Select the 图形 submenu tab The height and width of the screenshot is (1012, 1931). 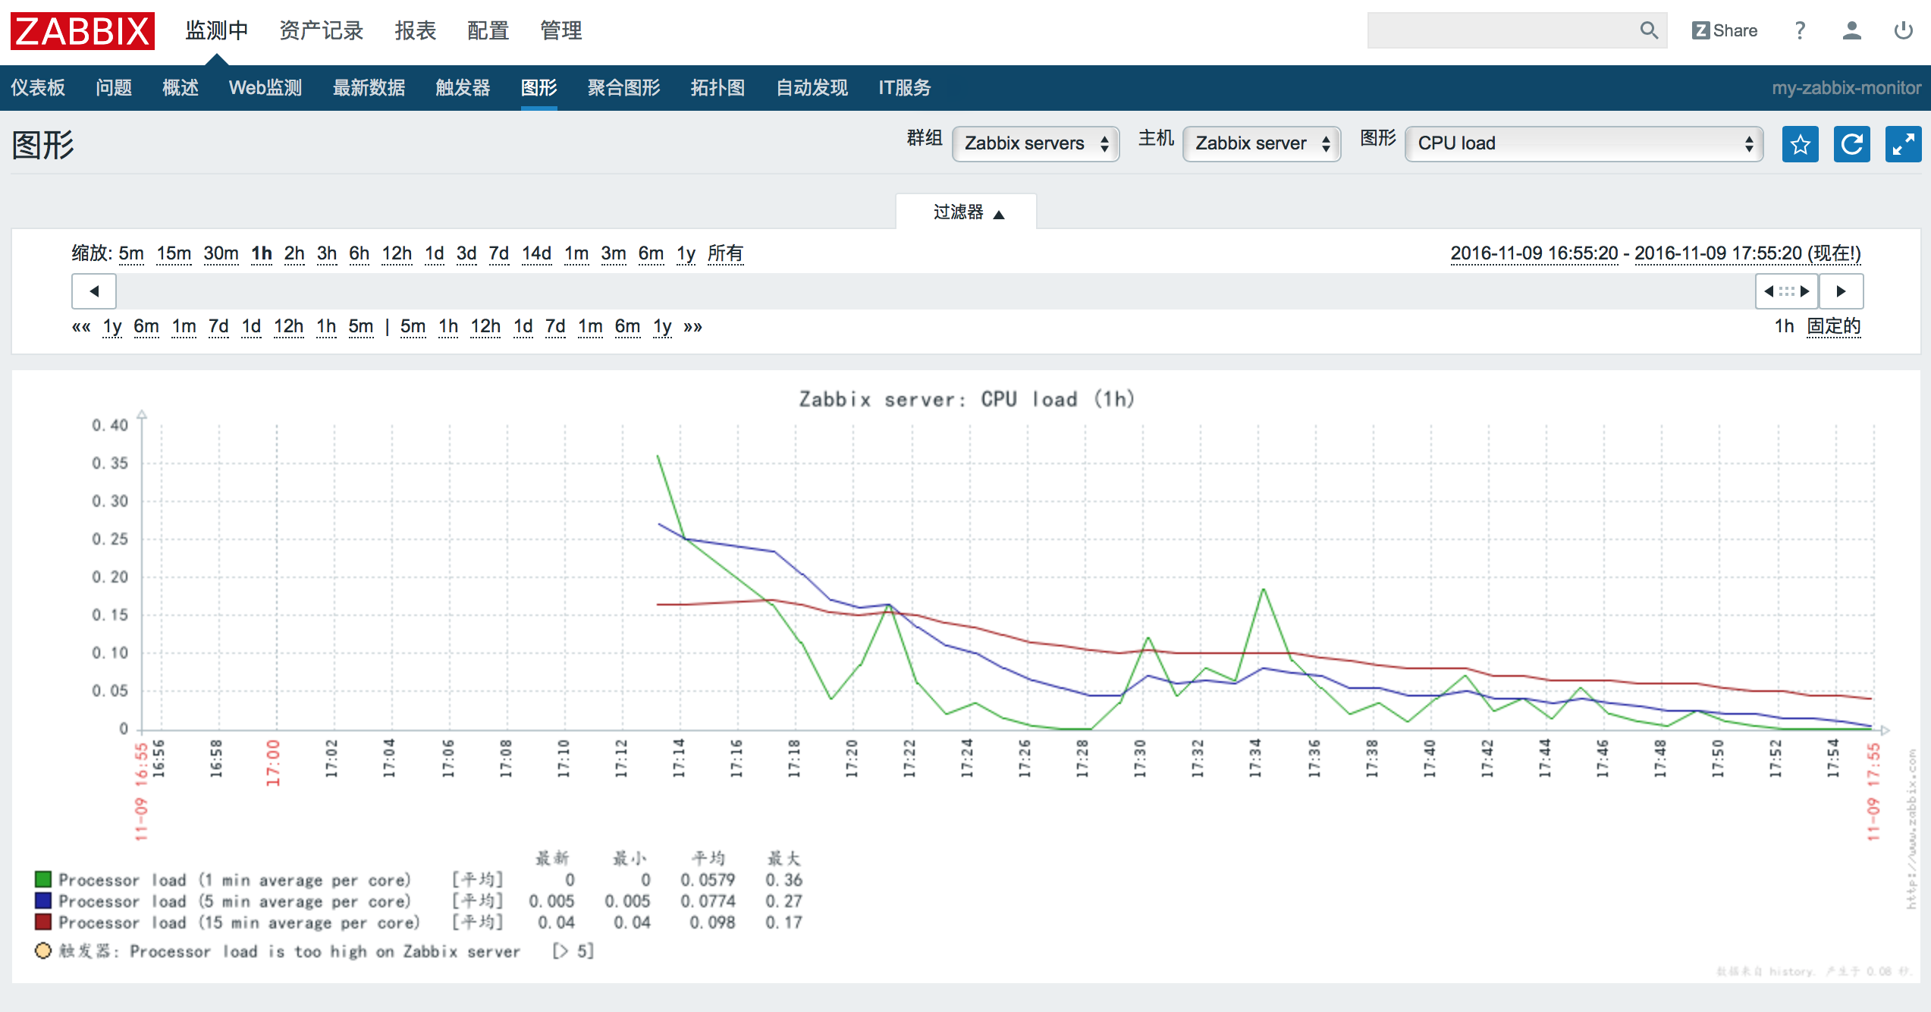tap(539, 88)
